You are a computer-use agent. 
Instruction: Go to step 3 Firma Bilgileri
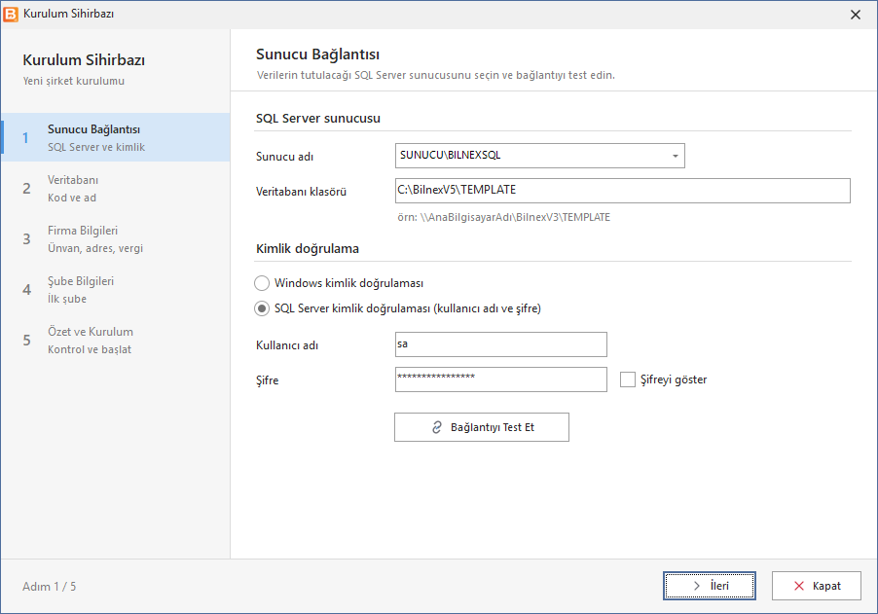click(116, 239)
